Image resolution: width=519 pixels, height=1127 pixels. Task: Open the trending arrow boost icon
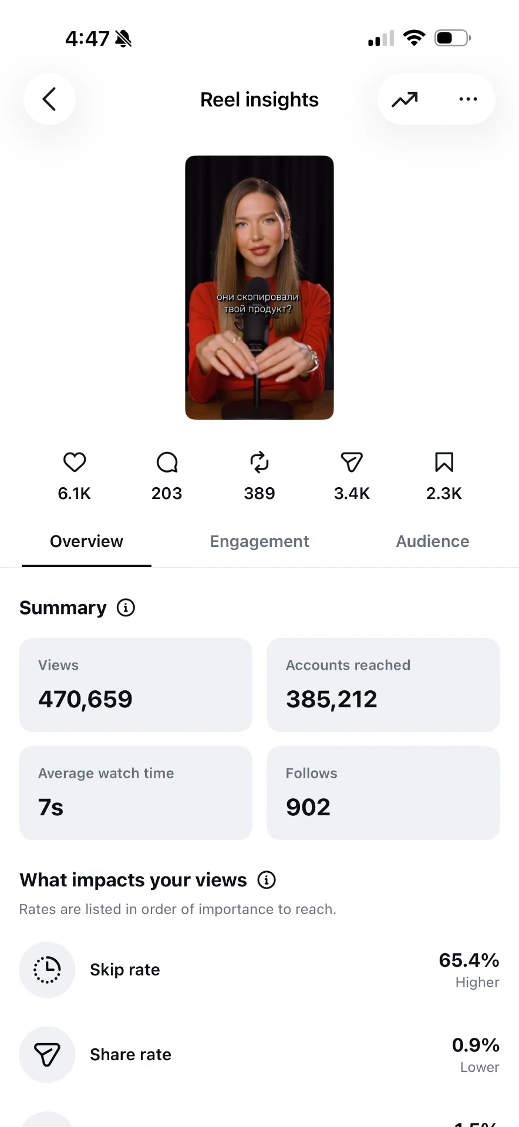pyautogui.click(x=405, y=99)
